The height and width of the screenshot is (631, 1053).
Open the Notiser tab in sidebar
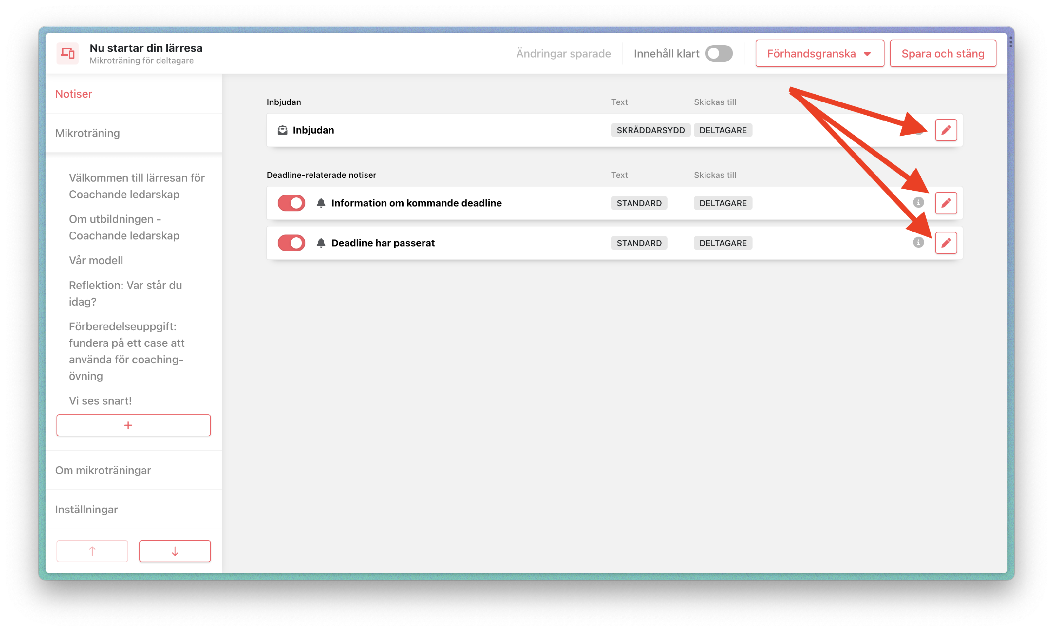tap(74, 94)
